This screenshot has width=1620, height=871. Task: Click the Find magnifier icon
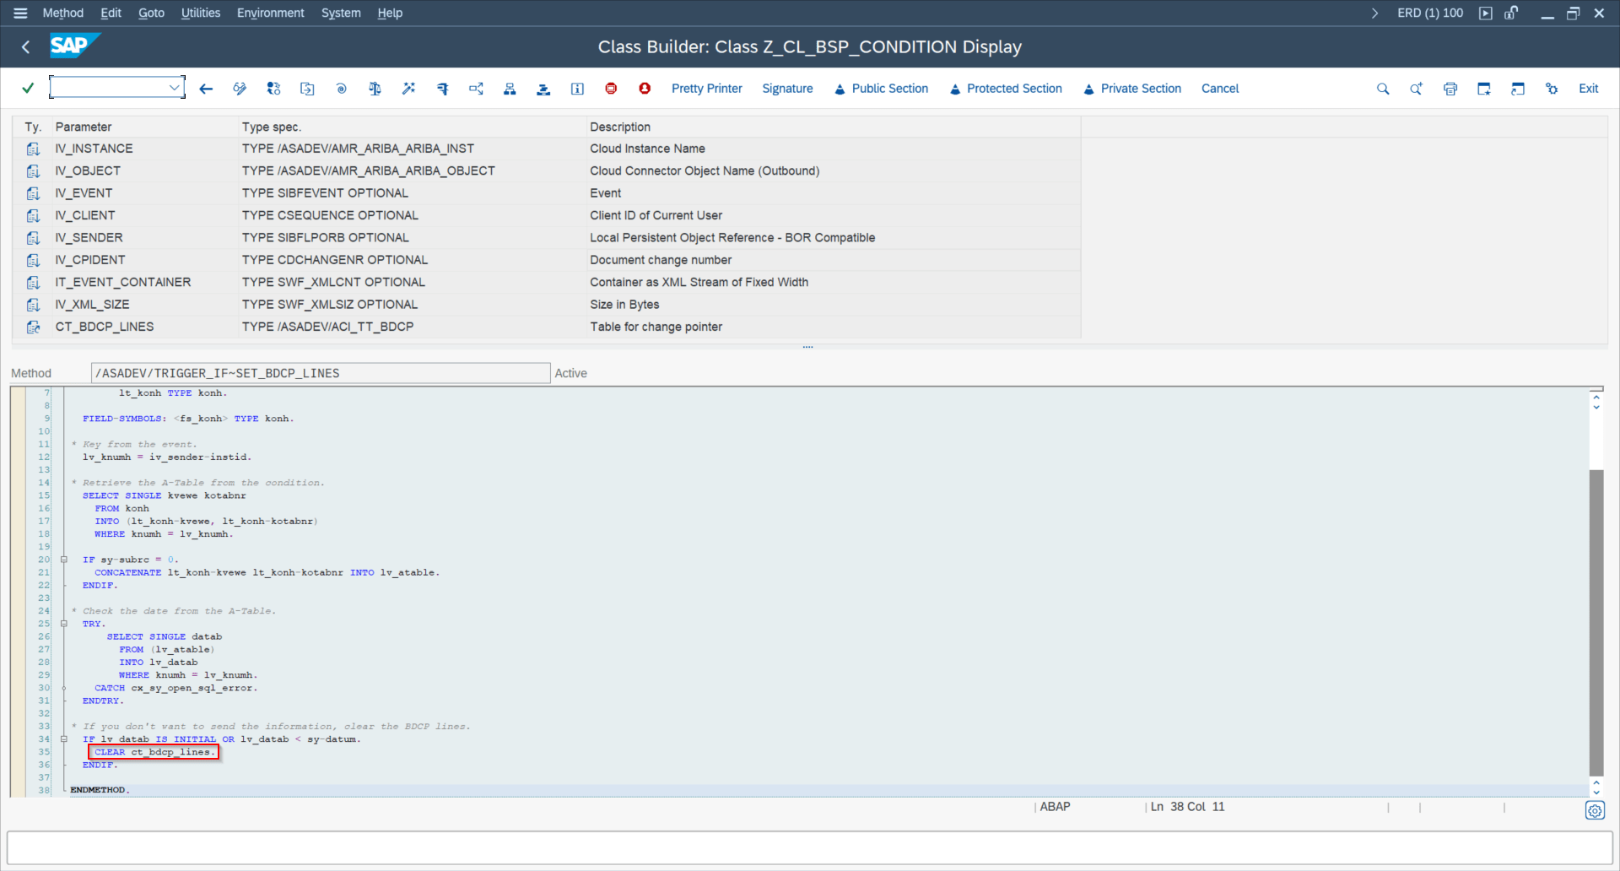point(1383,89)
